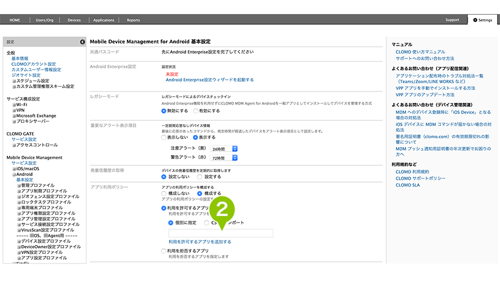This screenshot has width=500, height=281.
Task: Expand 管理プロファイル tree node
Action: [x=19, y=185]
